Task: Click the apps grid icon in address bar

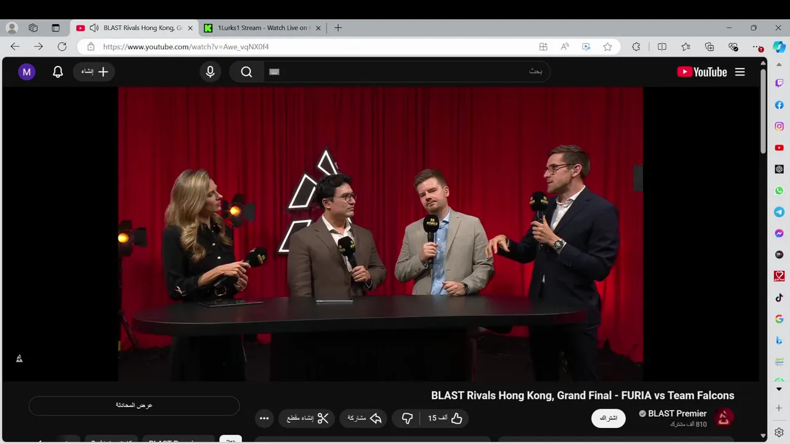Action: click(x=543, y=47)
